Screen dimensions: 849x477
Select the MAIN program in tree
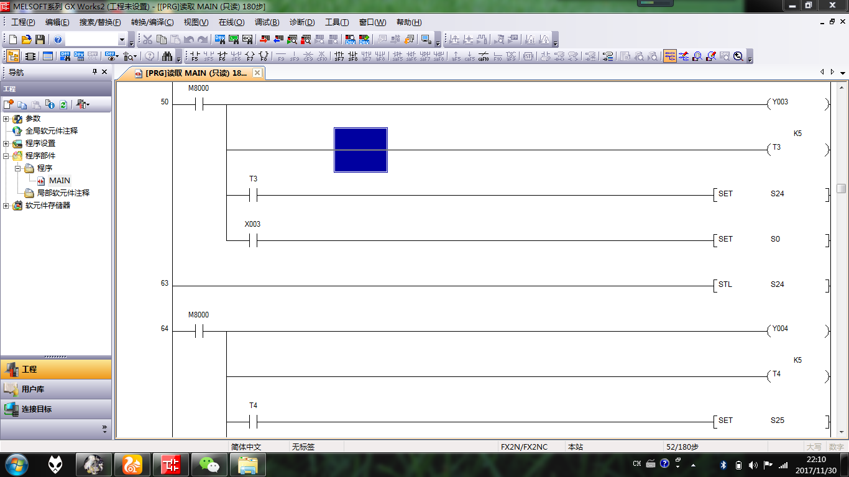(x=60, y=181)
